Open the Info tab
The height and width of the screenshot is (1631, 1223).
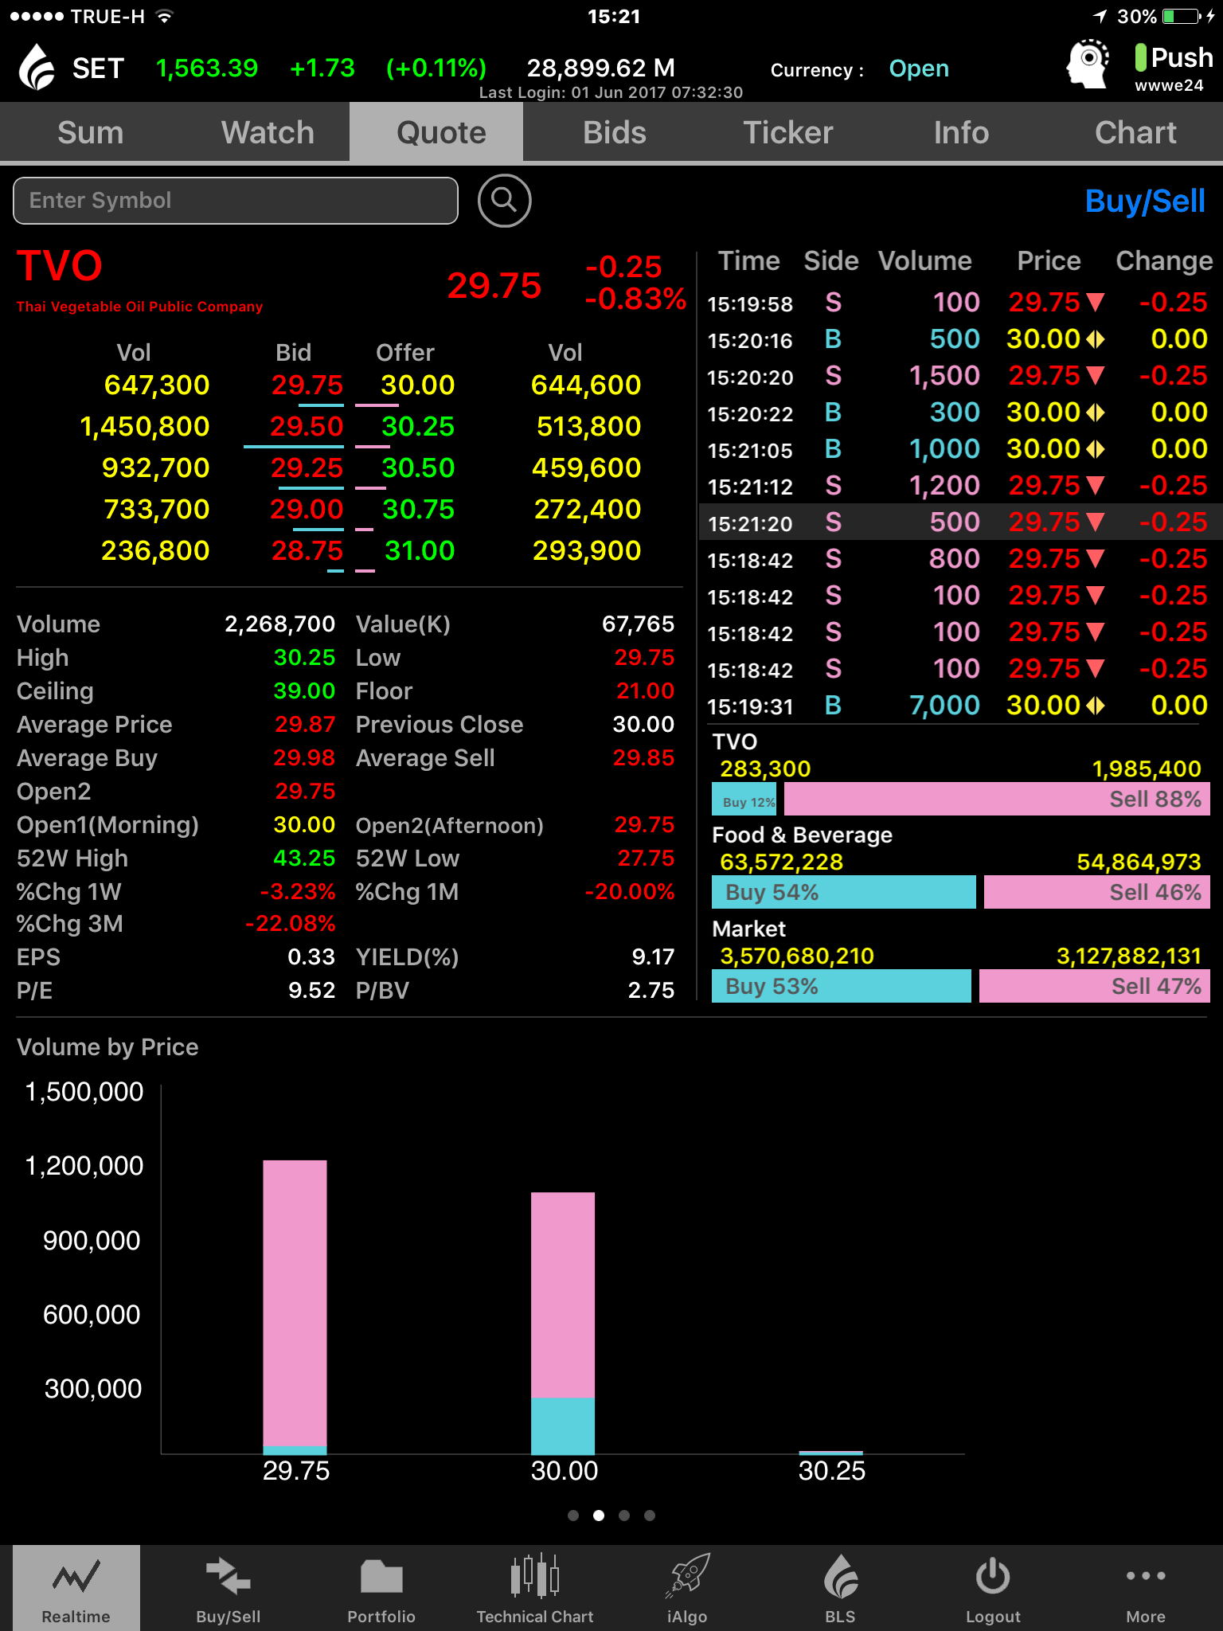[x=961, y=132]
